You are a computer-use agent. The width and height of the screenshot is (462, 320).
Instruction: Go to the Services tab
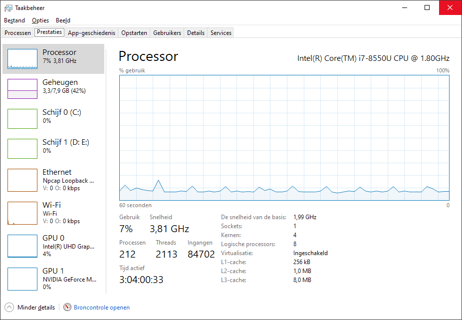tap(221, 33)
